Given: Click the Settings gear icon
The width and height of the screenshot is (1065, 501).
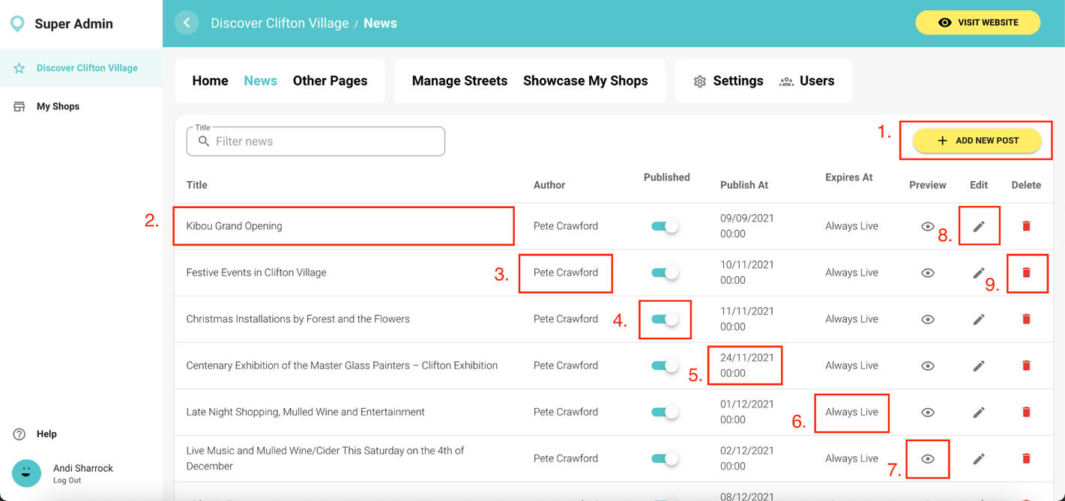Looking at the screenshot, I should pos(699,82).
